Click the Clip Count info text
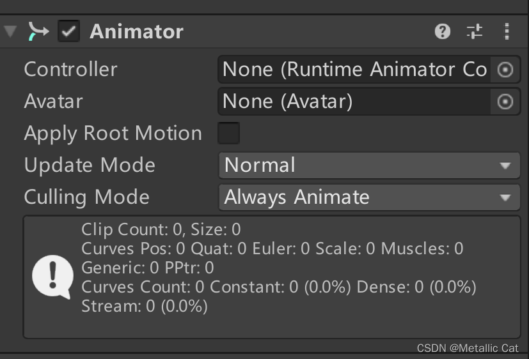 (x=161, y=230)
